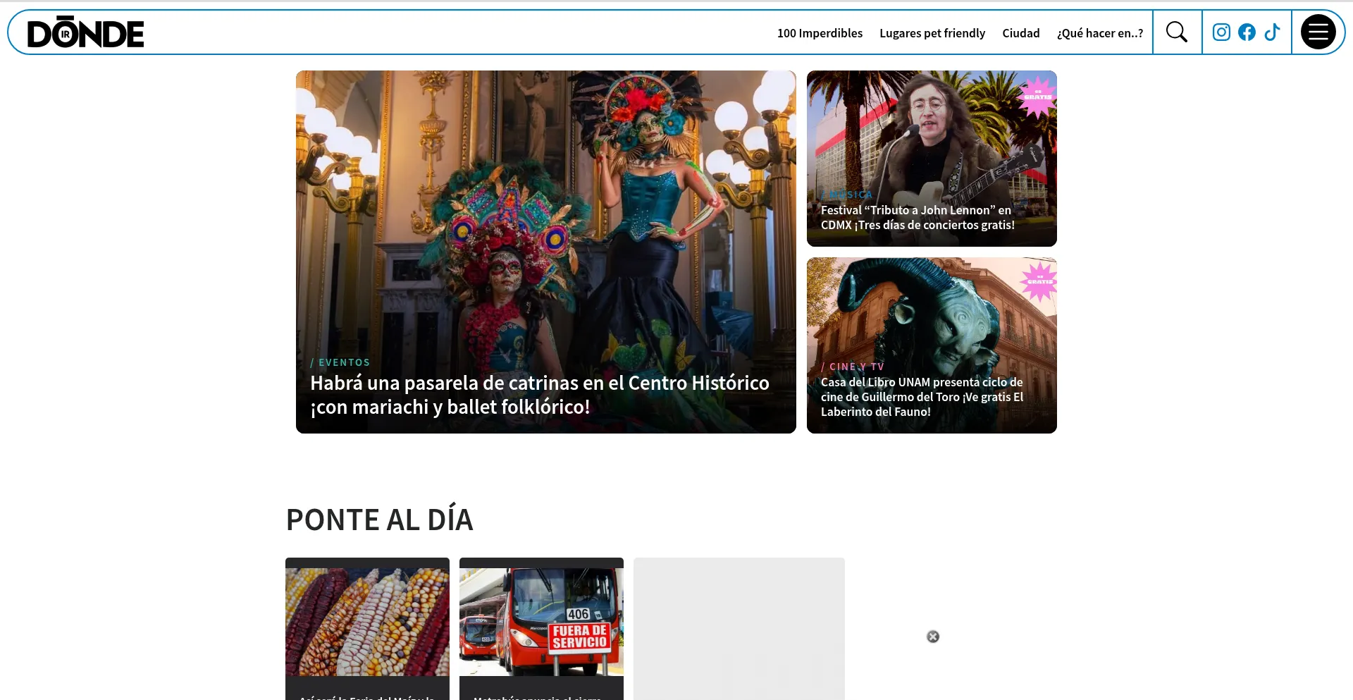
Task: Open Casa del Libro UNAM cine article
Action: click(922, 397)
